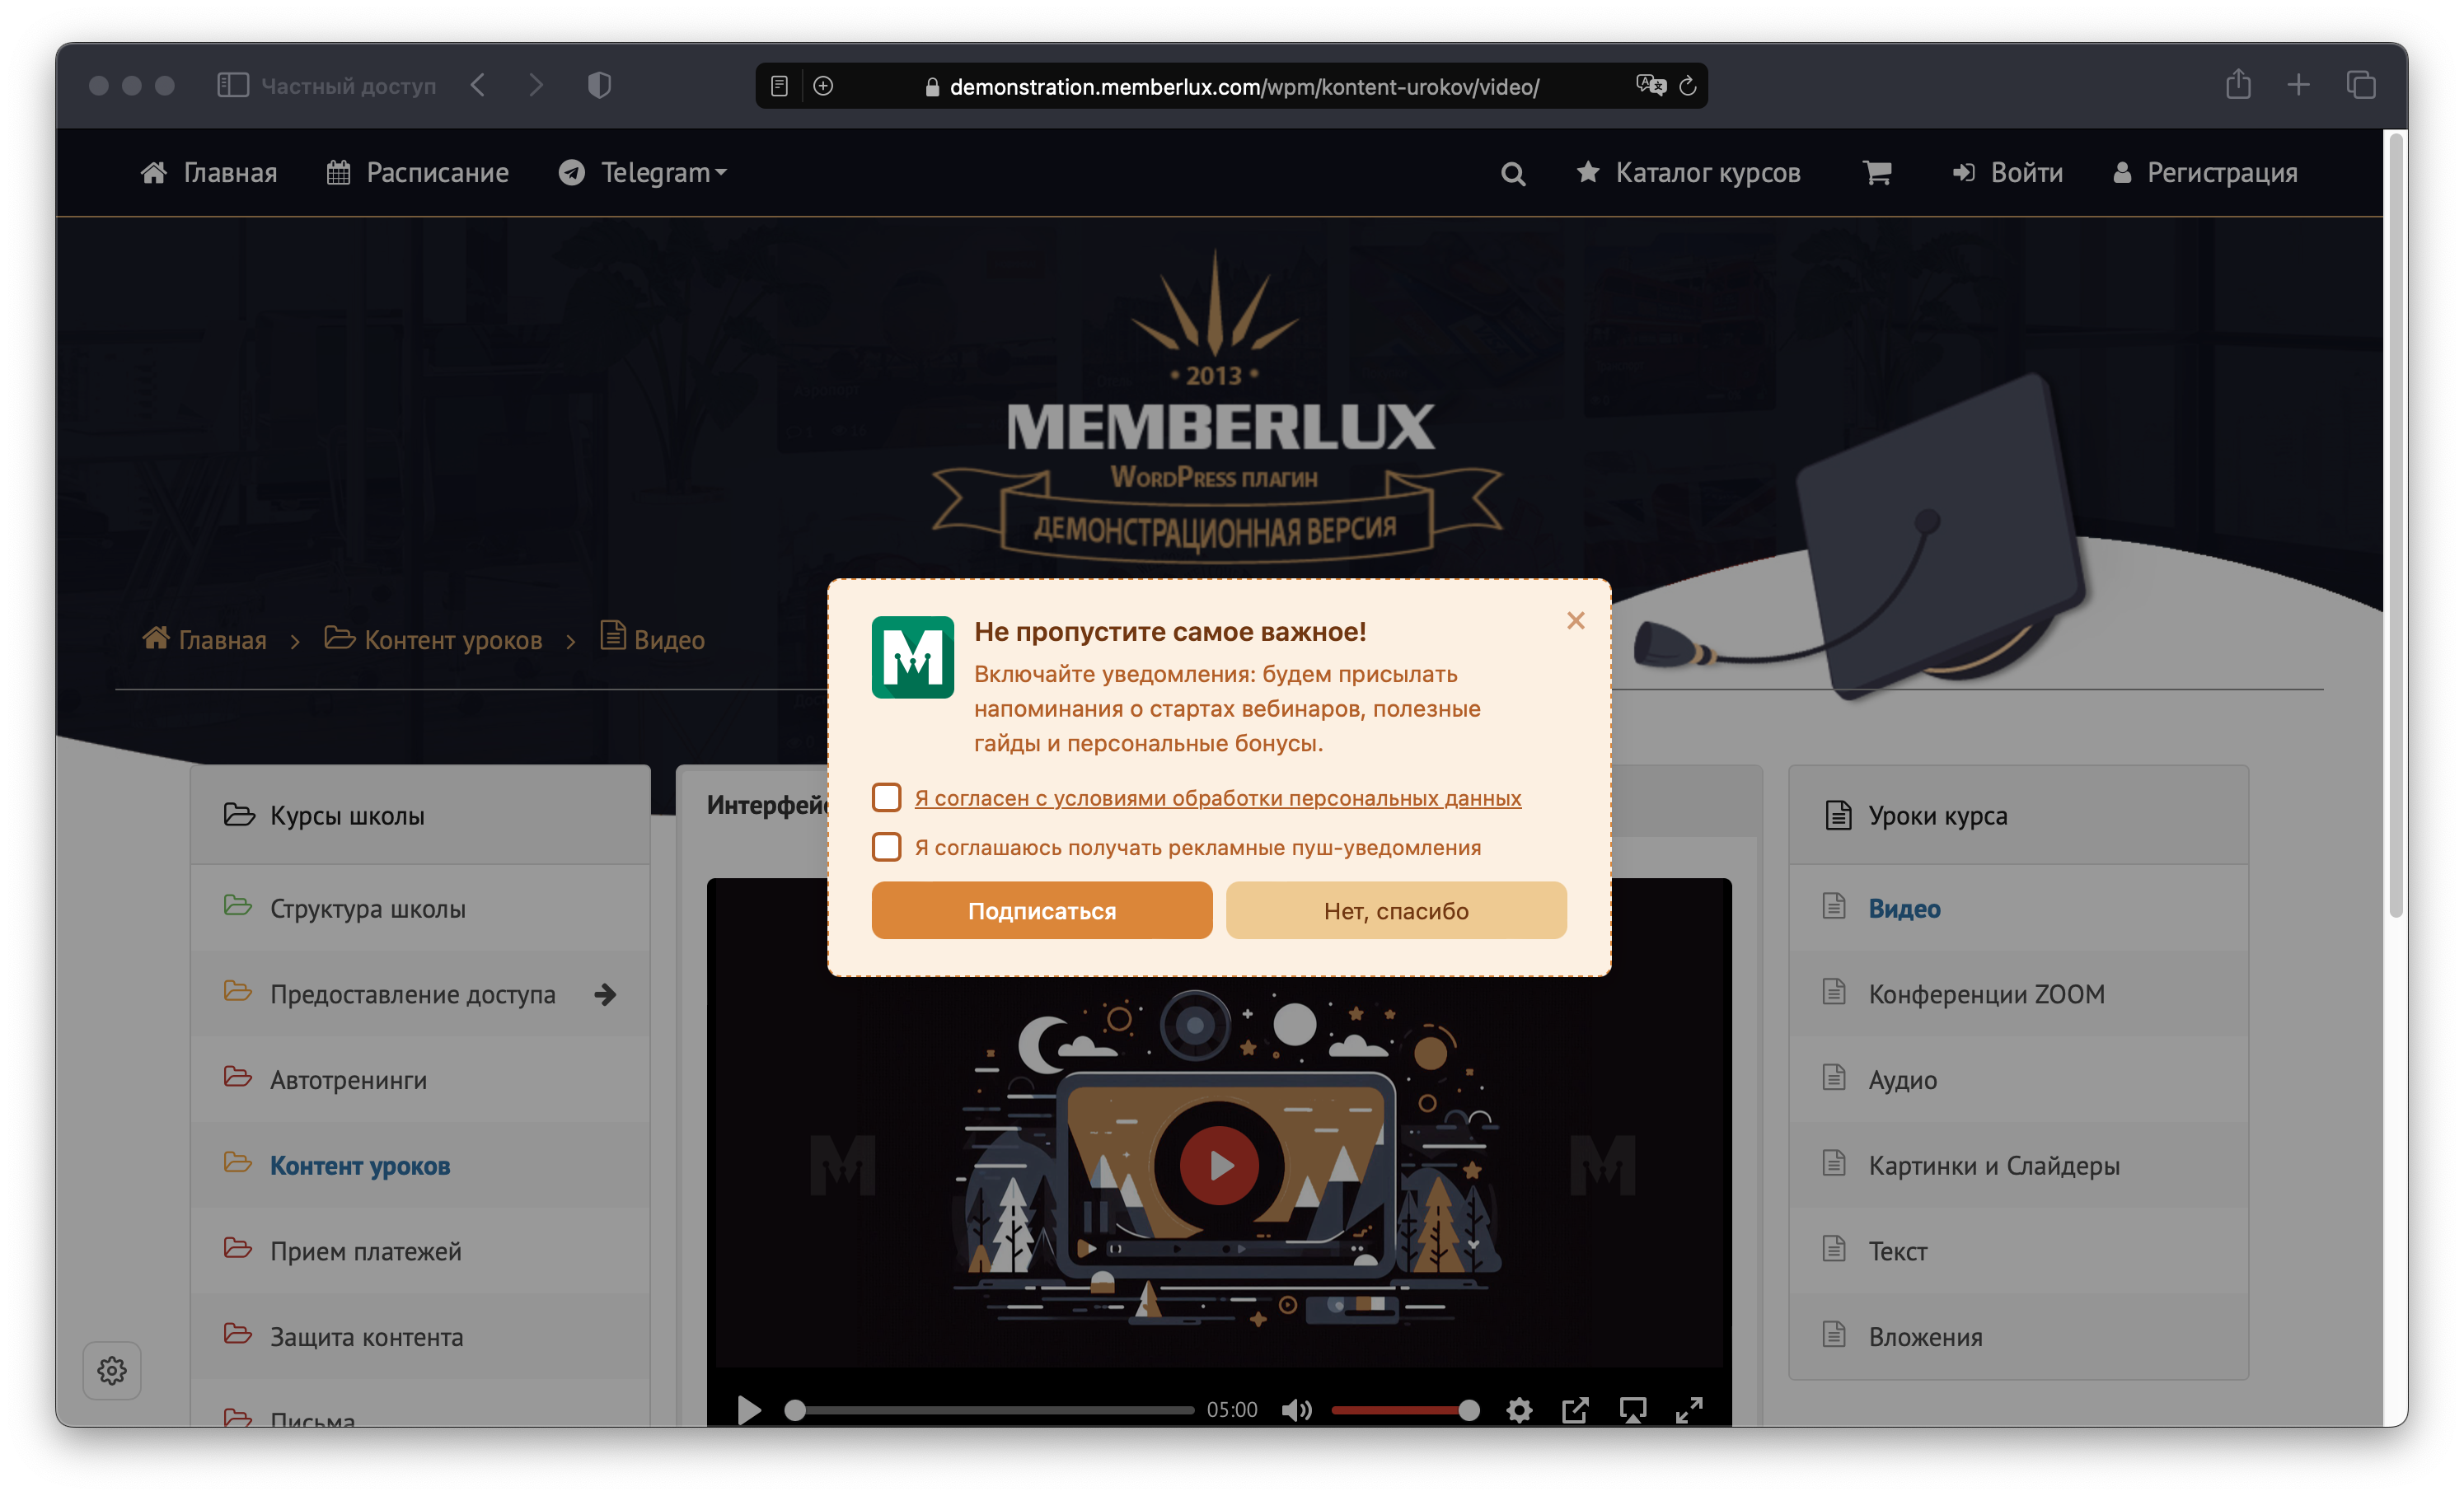Go to Контент уроков in the breadcrumb
Screen dimensions: 2464x1496
[x=453, y=639]
